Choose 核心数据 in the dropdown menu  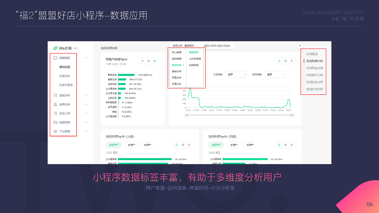pos(177,52)
